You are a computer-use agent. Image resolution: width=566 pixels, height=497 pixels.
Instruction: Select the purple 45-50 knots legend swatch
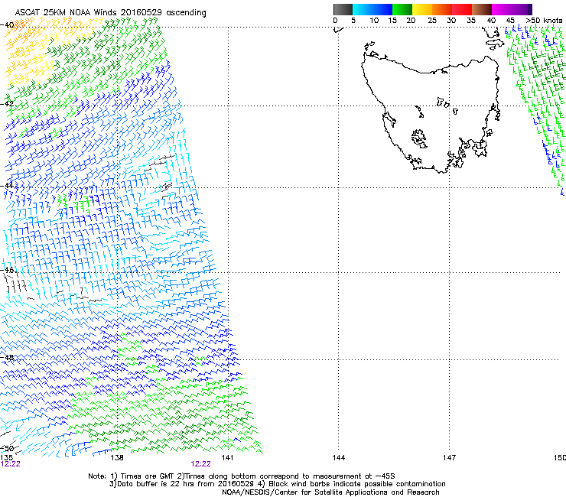522,9
